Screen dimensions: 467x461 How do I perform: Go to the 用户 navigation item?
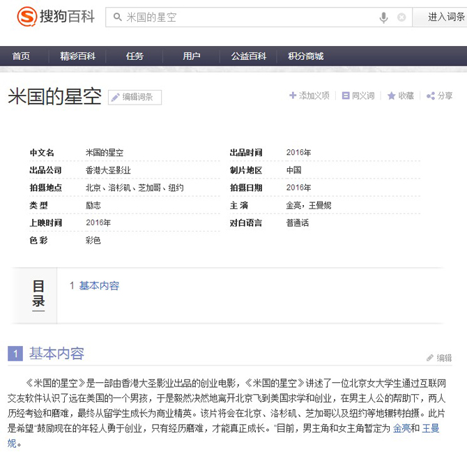click(x=191, y=56)
